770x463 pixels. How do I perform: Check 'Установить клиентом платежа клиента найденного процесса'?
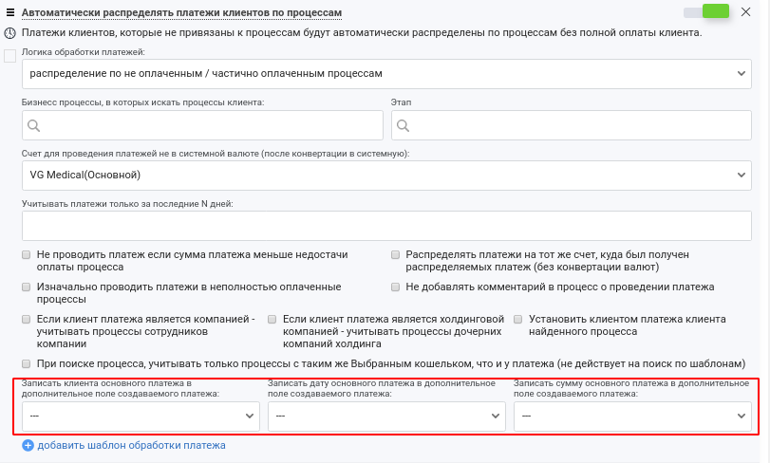[x=518, y=320]
